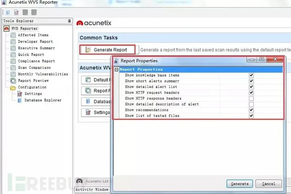This screenshot has width=291, height=194.
Task: Open the Executive Summary template
Action: [36, 48]
